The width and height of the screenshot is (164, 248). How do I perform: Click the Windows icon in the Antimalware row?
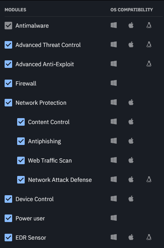tap(114, 25)
